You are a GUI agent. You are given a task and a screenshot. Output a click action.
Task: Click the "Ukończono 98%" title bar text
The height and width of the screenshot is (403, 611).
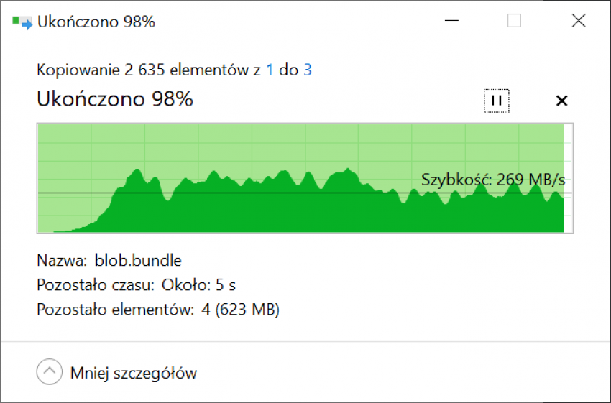(x=98, y=22)
